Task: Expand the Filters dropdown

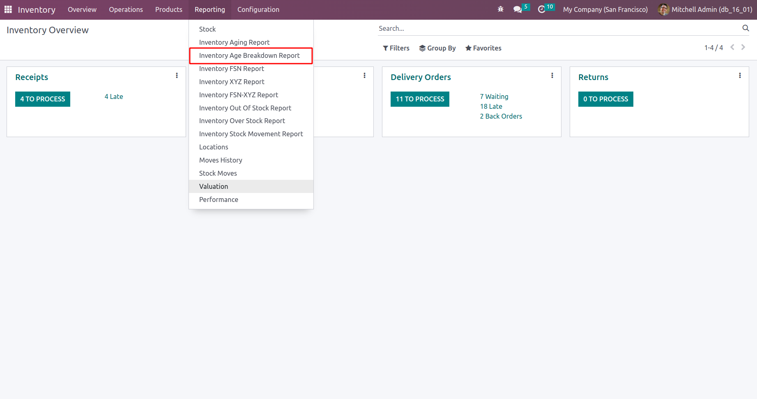Action: pyautogui.click(x=396, y=48)
